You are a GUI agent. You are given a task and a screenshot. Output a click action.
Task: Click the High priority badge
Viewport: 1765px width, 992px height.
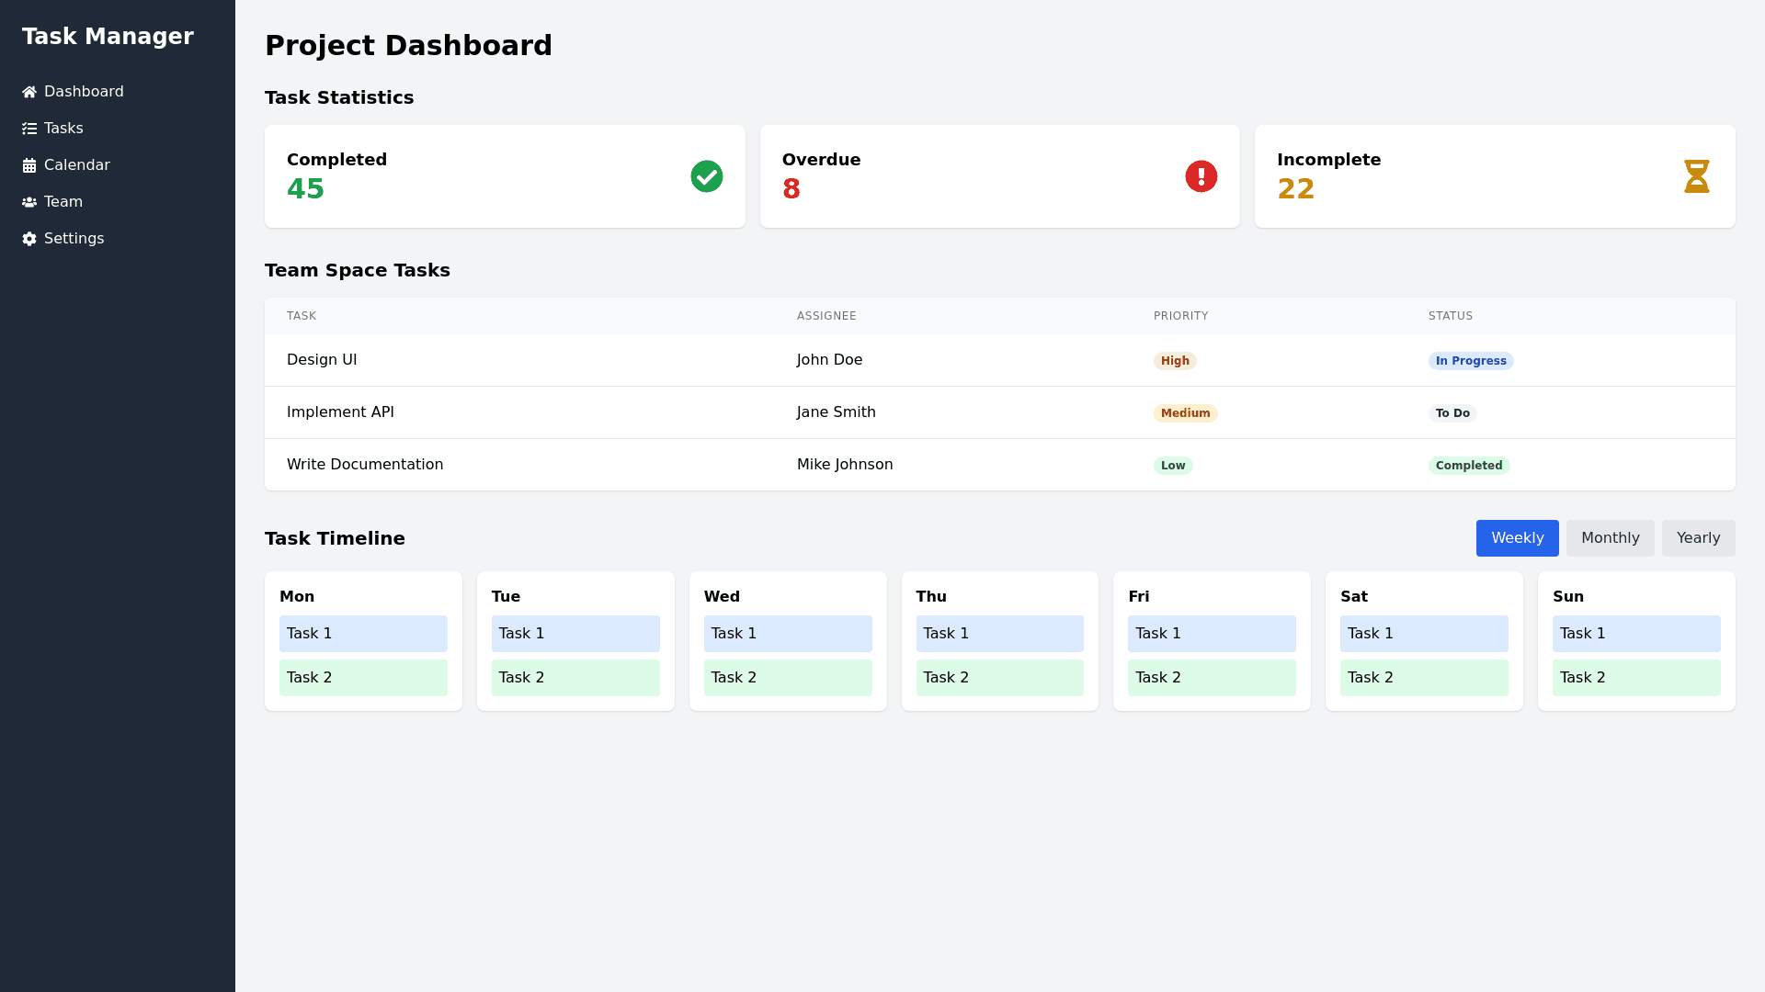point(1174,361)
